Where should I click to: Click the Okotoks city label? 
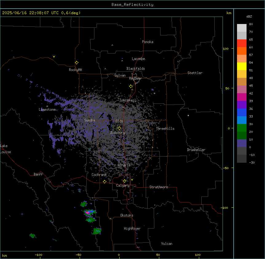[x=127, y=215]
